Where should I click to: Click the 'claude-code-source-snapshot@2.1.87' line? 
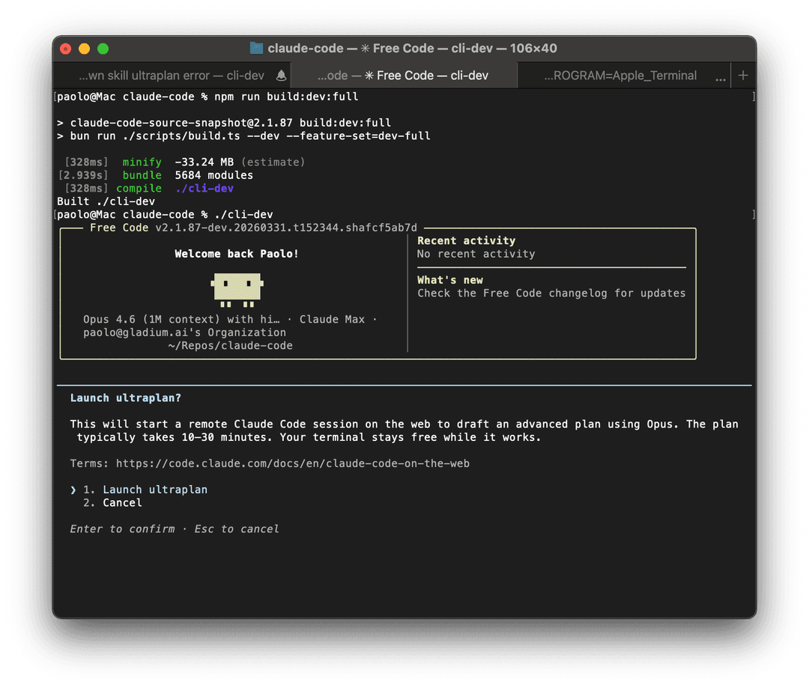click(x=224, y=123)
